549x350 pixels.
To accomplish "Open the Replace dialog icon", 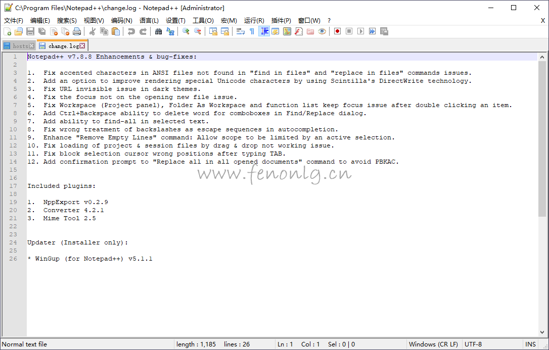I will click(170, 31).
